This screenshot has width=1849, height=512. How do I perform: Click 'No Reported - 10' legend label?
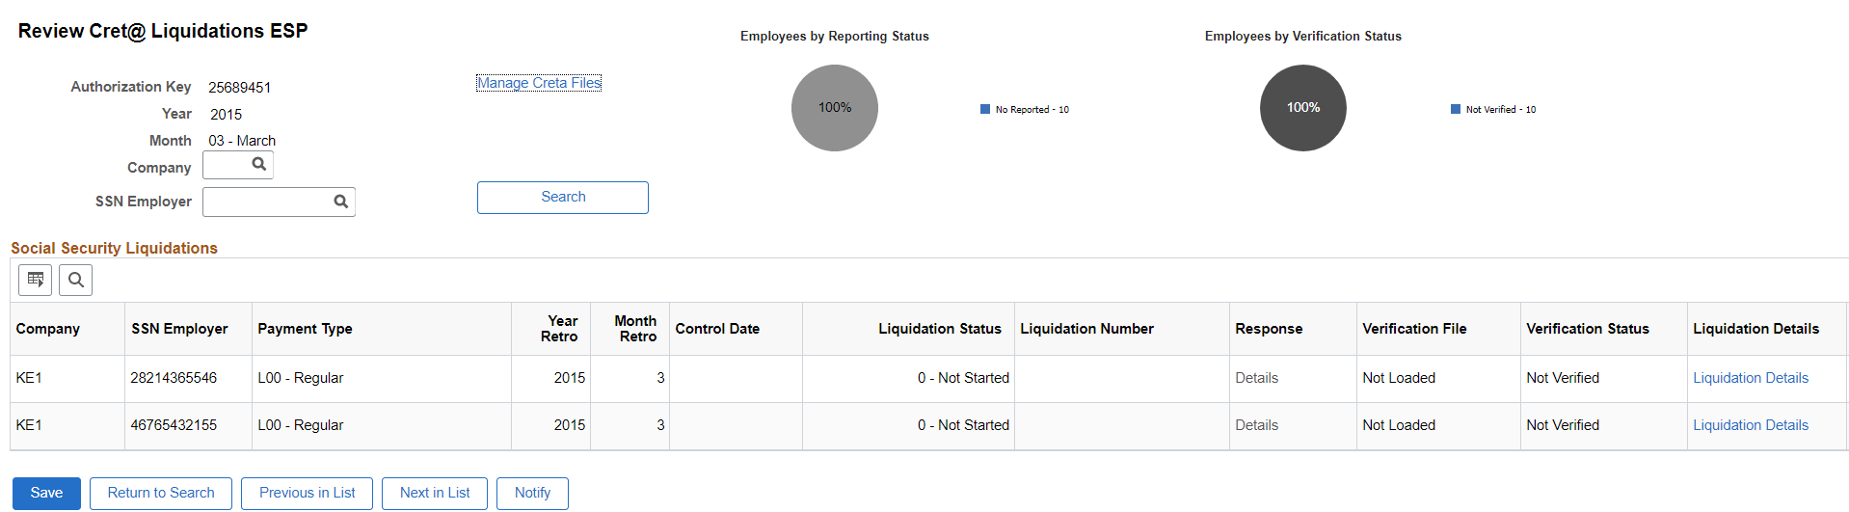1032,110
